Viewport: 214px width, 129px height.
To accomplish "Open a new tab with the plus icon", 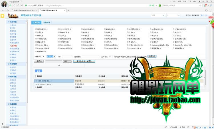I will pos(68,10).
